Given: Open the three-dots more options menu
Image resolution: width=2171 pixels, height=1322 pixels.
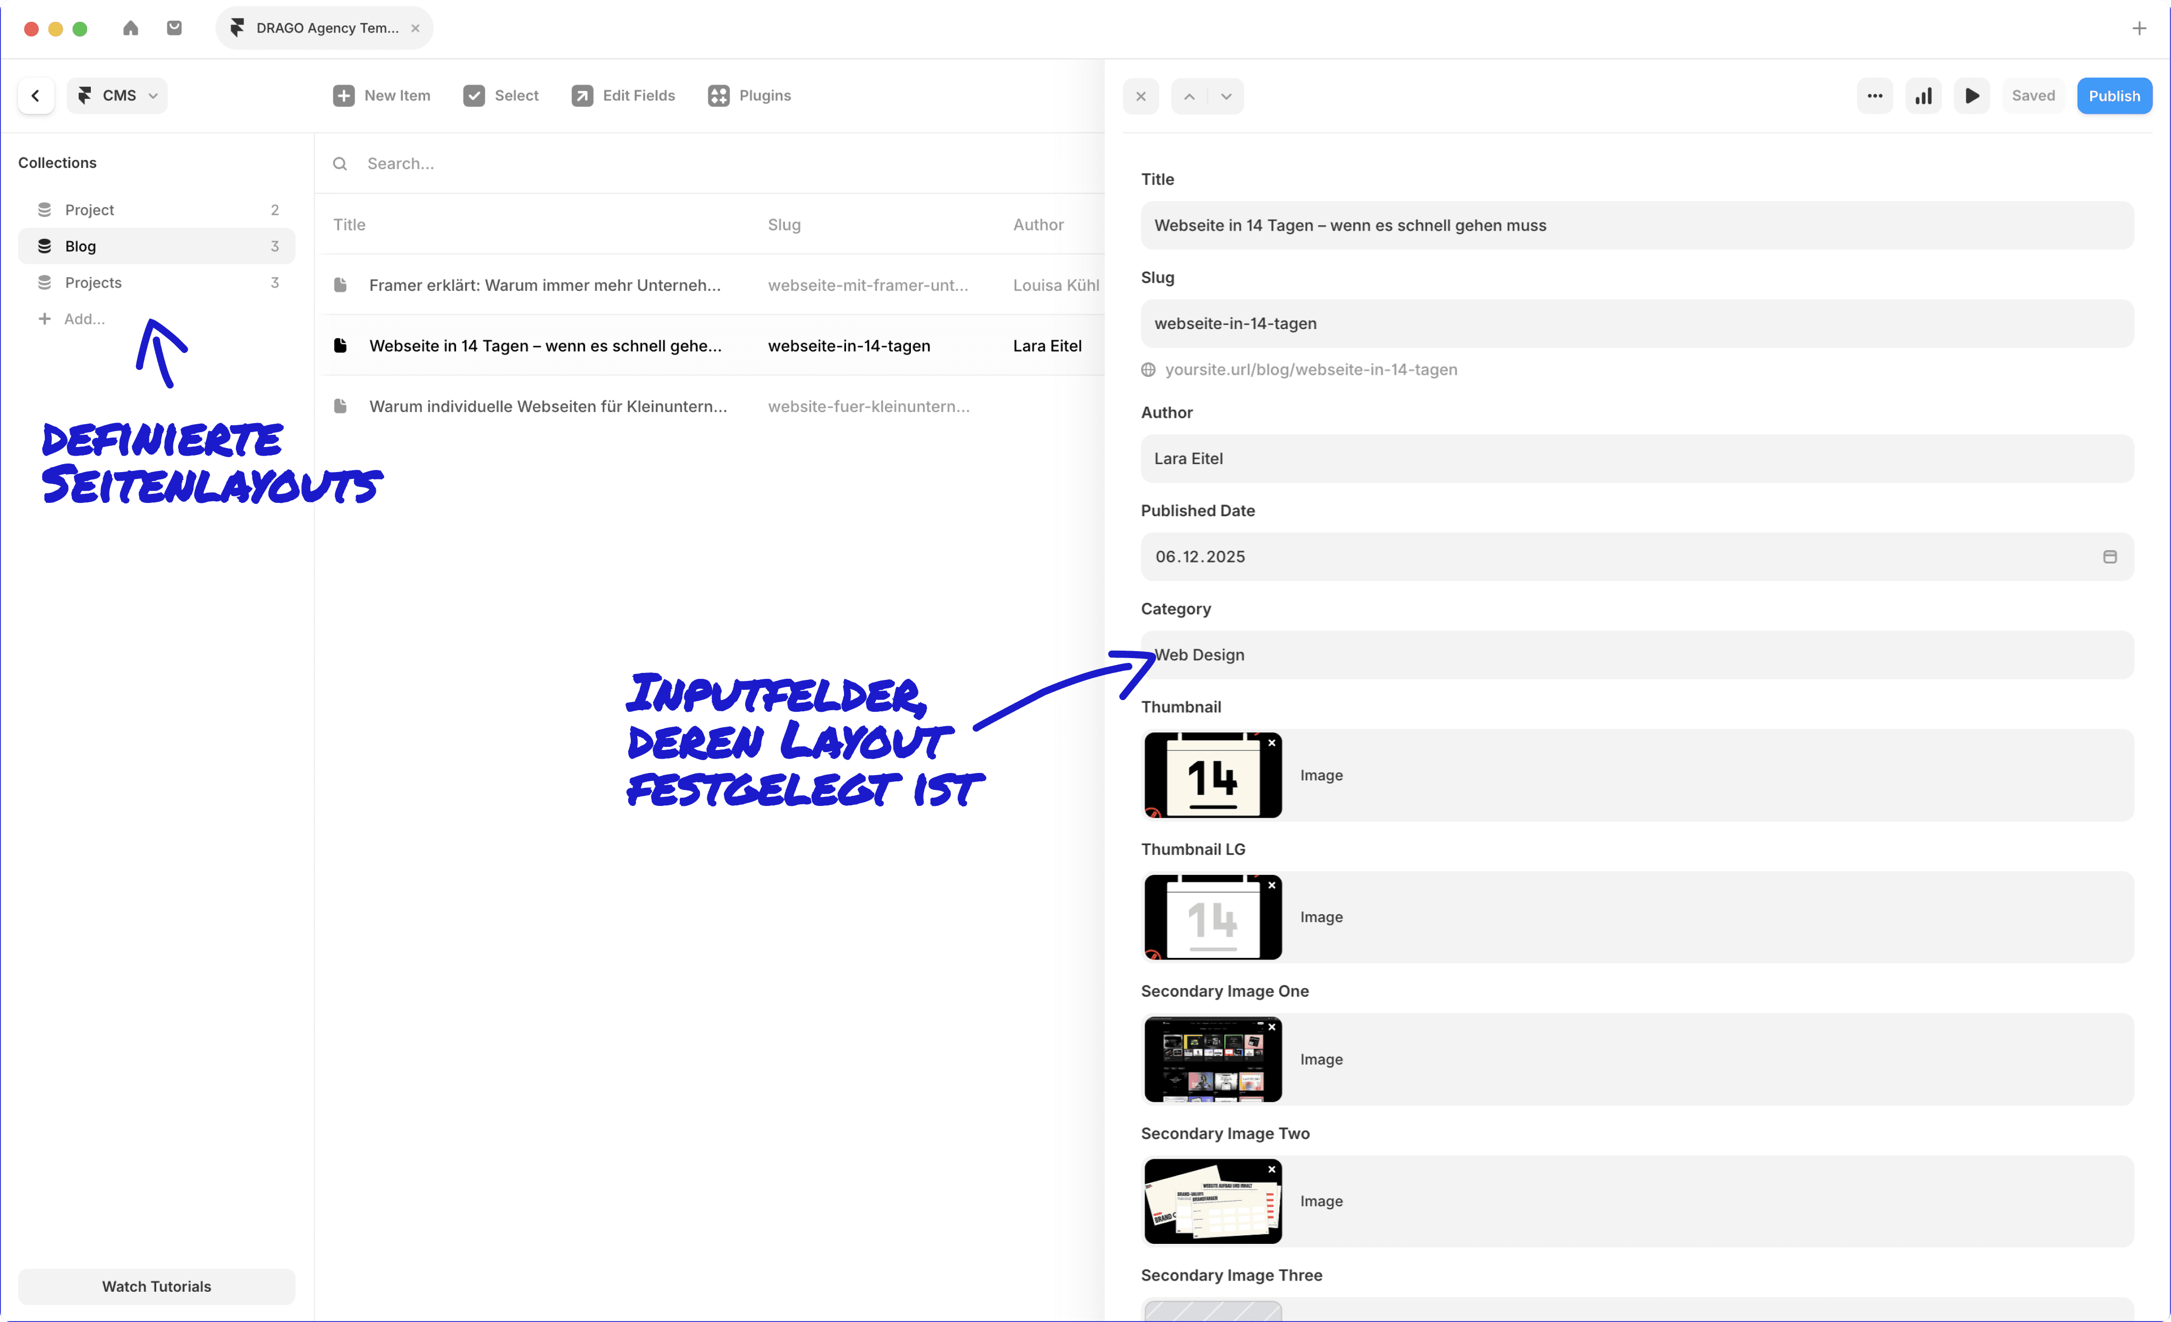Looking at the screenshot, I should pos(1874,95).
